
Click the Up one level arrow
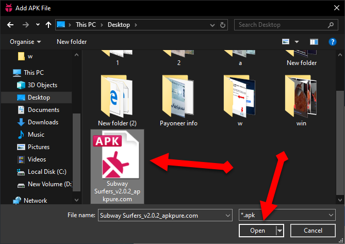48,24
